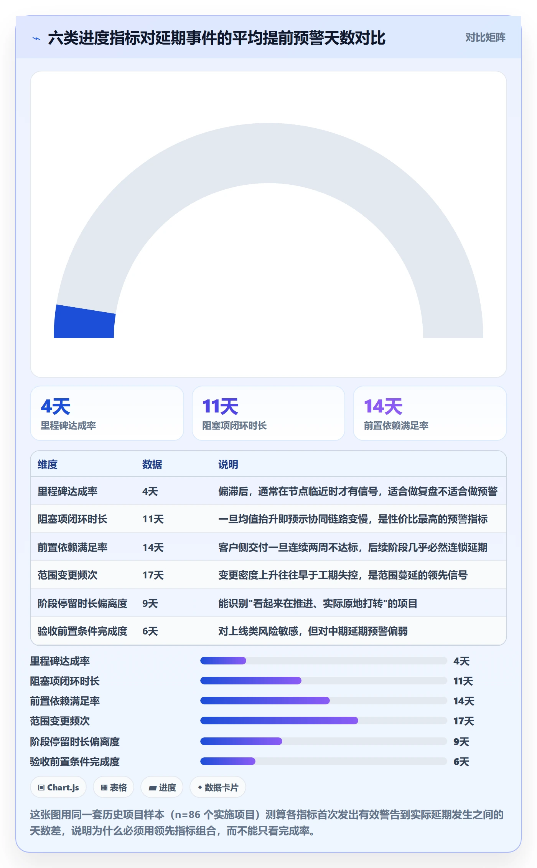Click the 维度 column header
Screen dimensions: 537x868
[48, 464]
